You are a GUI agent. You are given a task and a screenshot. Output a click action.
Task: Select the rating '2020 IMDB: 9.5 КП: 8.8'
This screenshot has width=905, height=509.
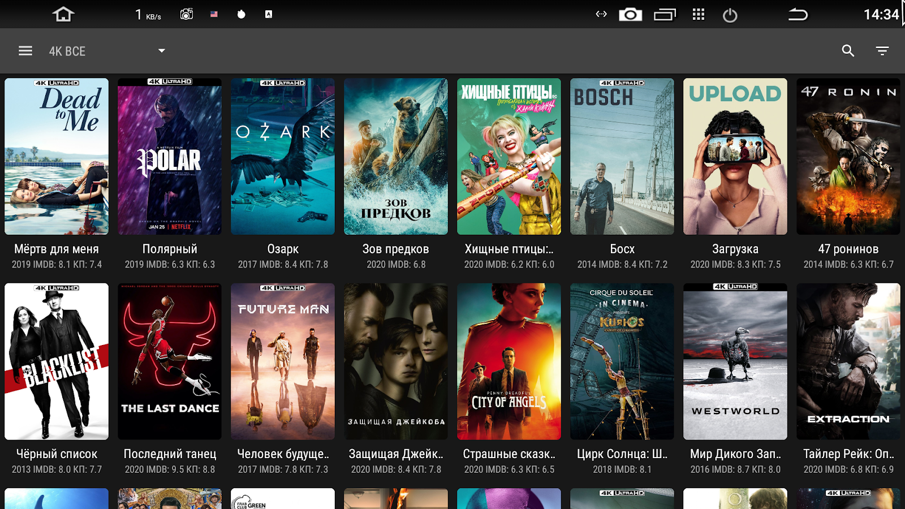click(x=170, y=469)
